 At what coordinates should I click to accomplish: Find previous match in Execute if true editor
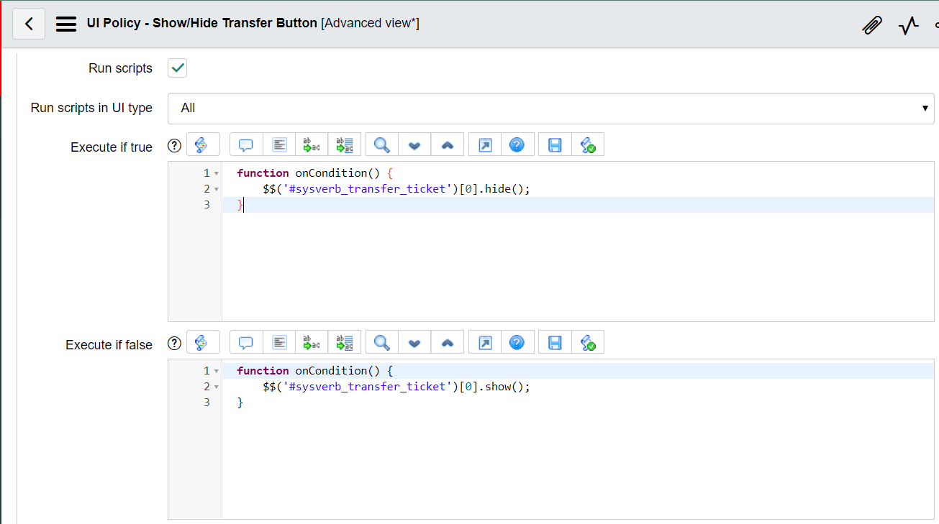447,144
